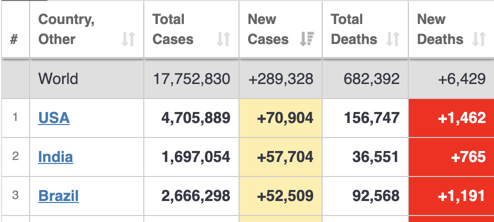Screen dimensions: 494x222
Task: Click the Total Cases header text
Action: 173,29
